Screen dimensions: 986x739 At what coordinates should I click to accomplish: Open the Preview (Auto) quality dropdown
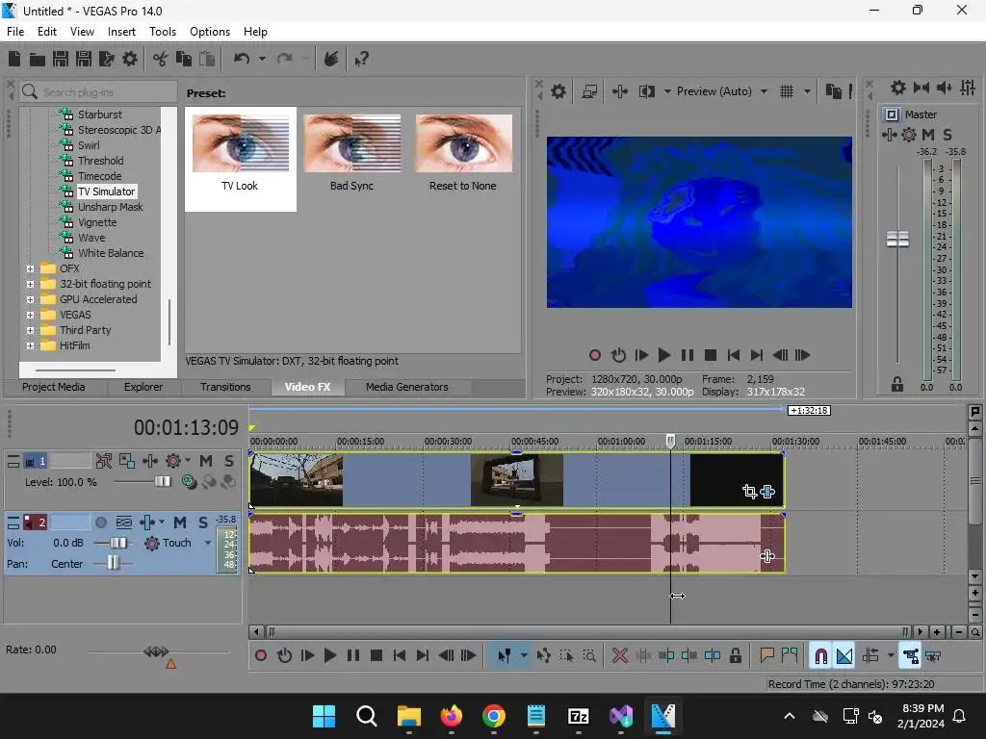[764, 91]
